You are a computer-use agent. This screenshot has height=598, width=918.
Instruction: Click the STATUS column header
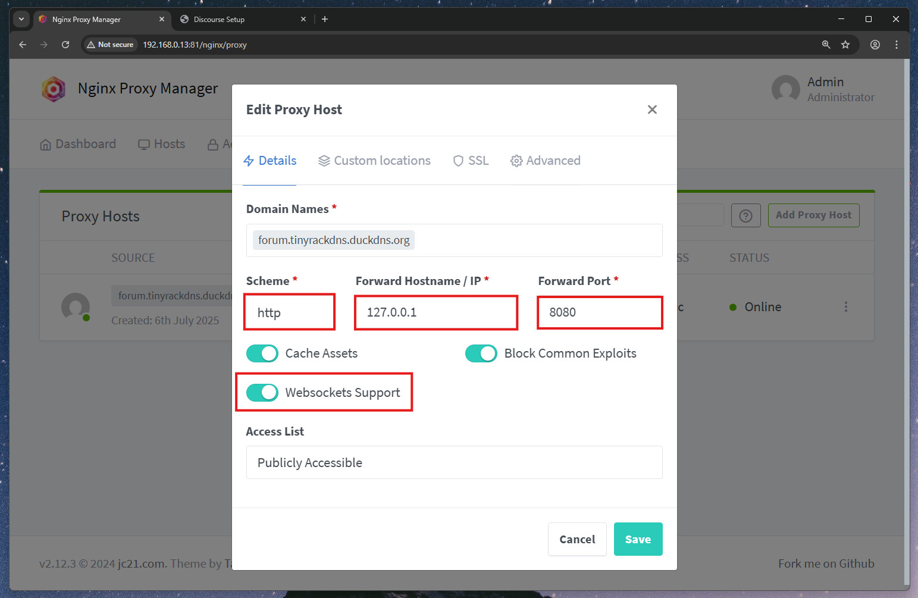749,258
